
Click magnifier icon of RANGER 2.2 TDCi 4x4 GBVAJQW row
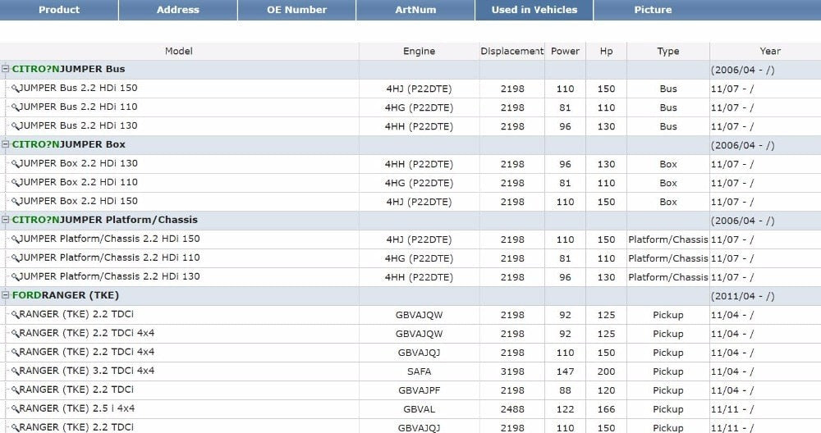15,334
